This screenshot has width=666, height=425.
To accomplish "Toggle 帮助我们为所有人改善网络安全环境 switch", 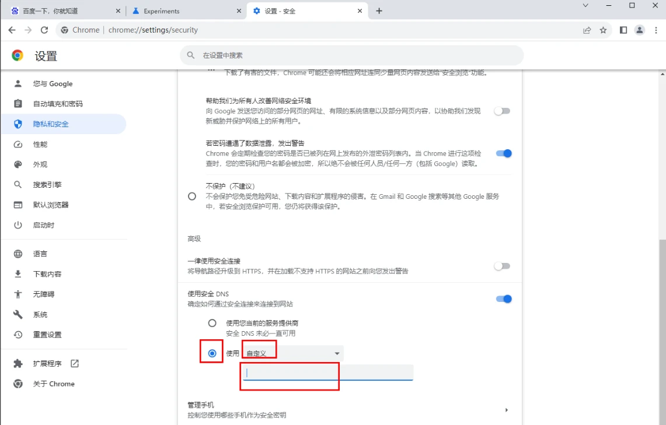I will pyautogui.click(x=502, y=111).
